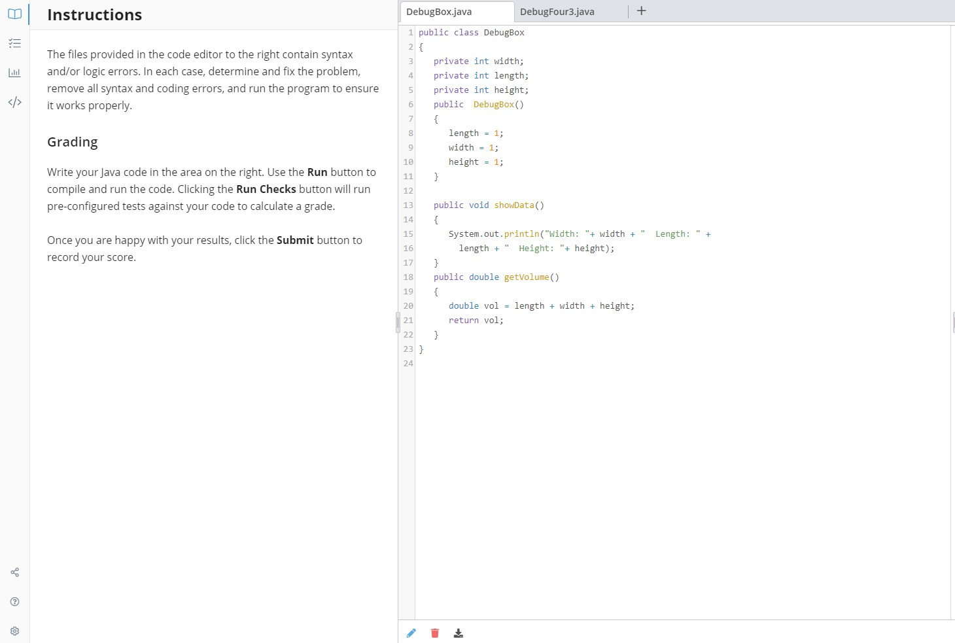This screenshot has height=643, width=955.
Task: Switch to the DebugFour3.java tab
Action: pyautogui.click(x=557, y=11)
